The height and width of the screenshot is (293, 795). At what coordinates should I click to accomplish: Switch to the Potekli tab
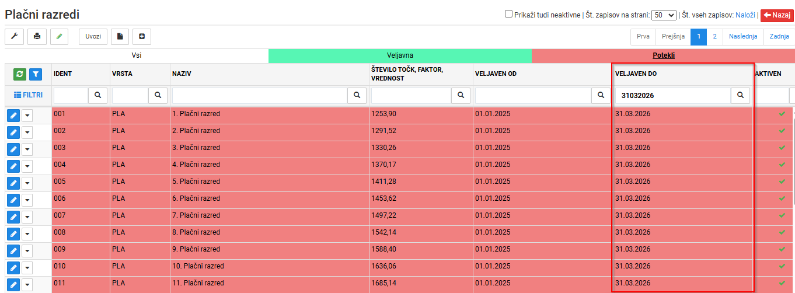coord(663,55)
